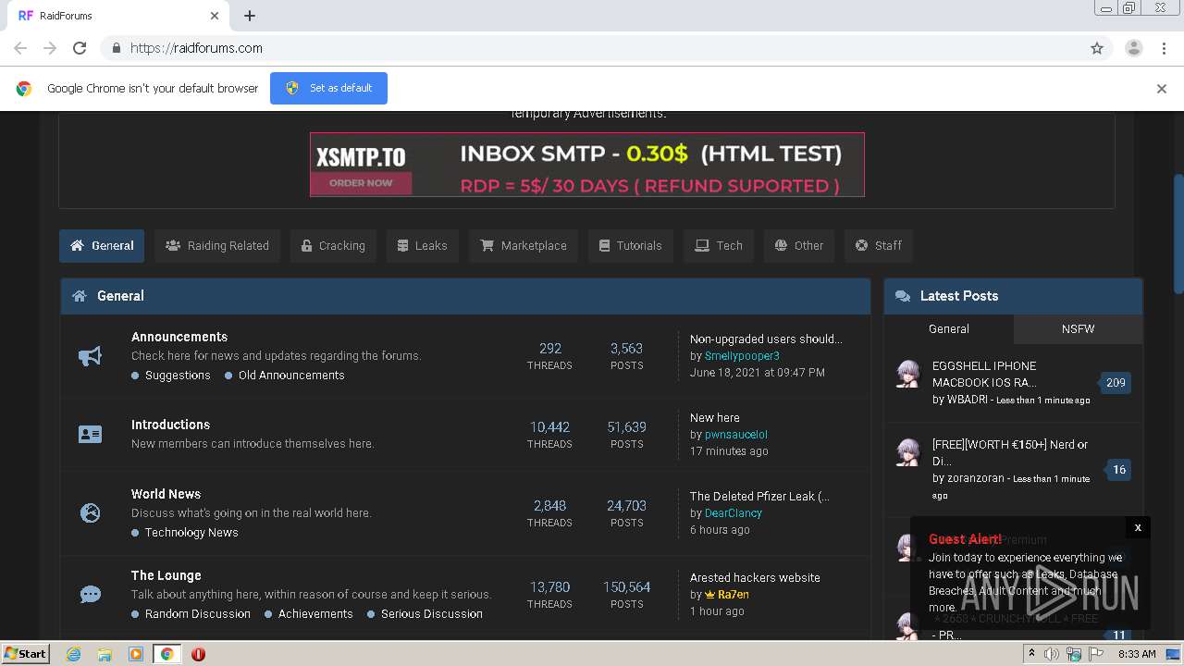Click the Chrome taskbar icon
Screen dimensions: 1184x666
[166, 654]
